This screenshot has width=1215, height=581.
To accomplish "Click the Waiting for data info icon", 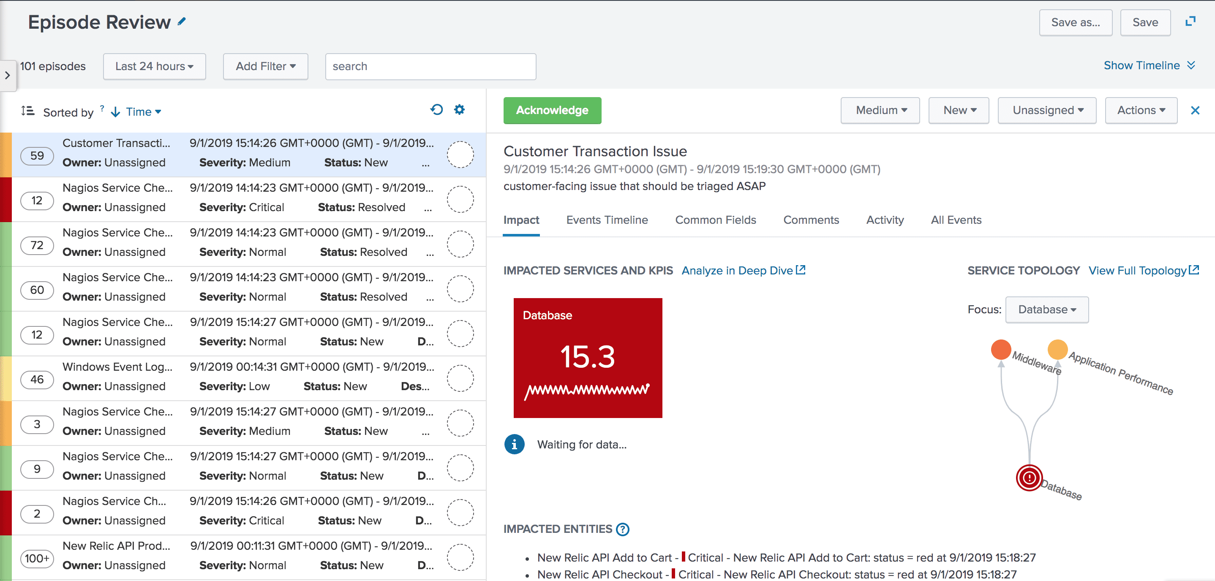I will pos(514,444).
